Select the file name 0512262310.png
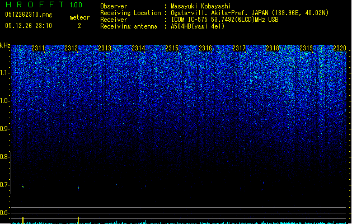Viewport: 352px width, 224px height. 29,15
